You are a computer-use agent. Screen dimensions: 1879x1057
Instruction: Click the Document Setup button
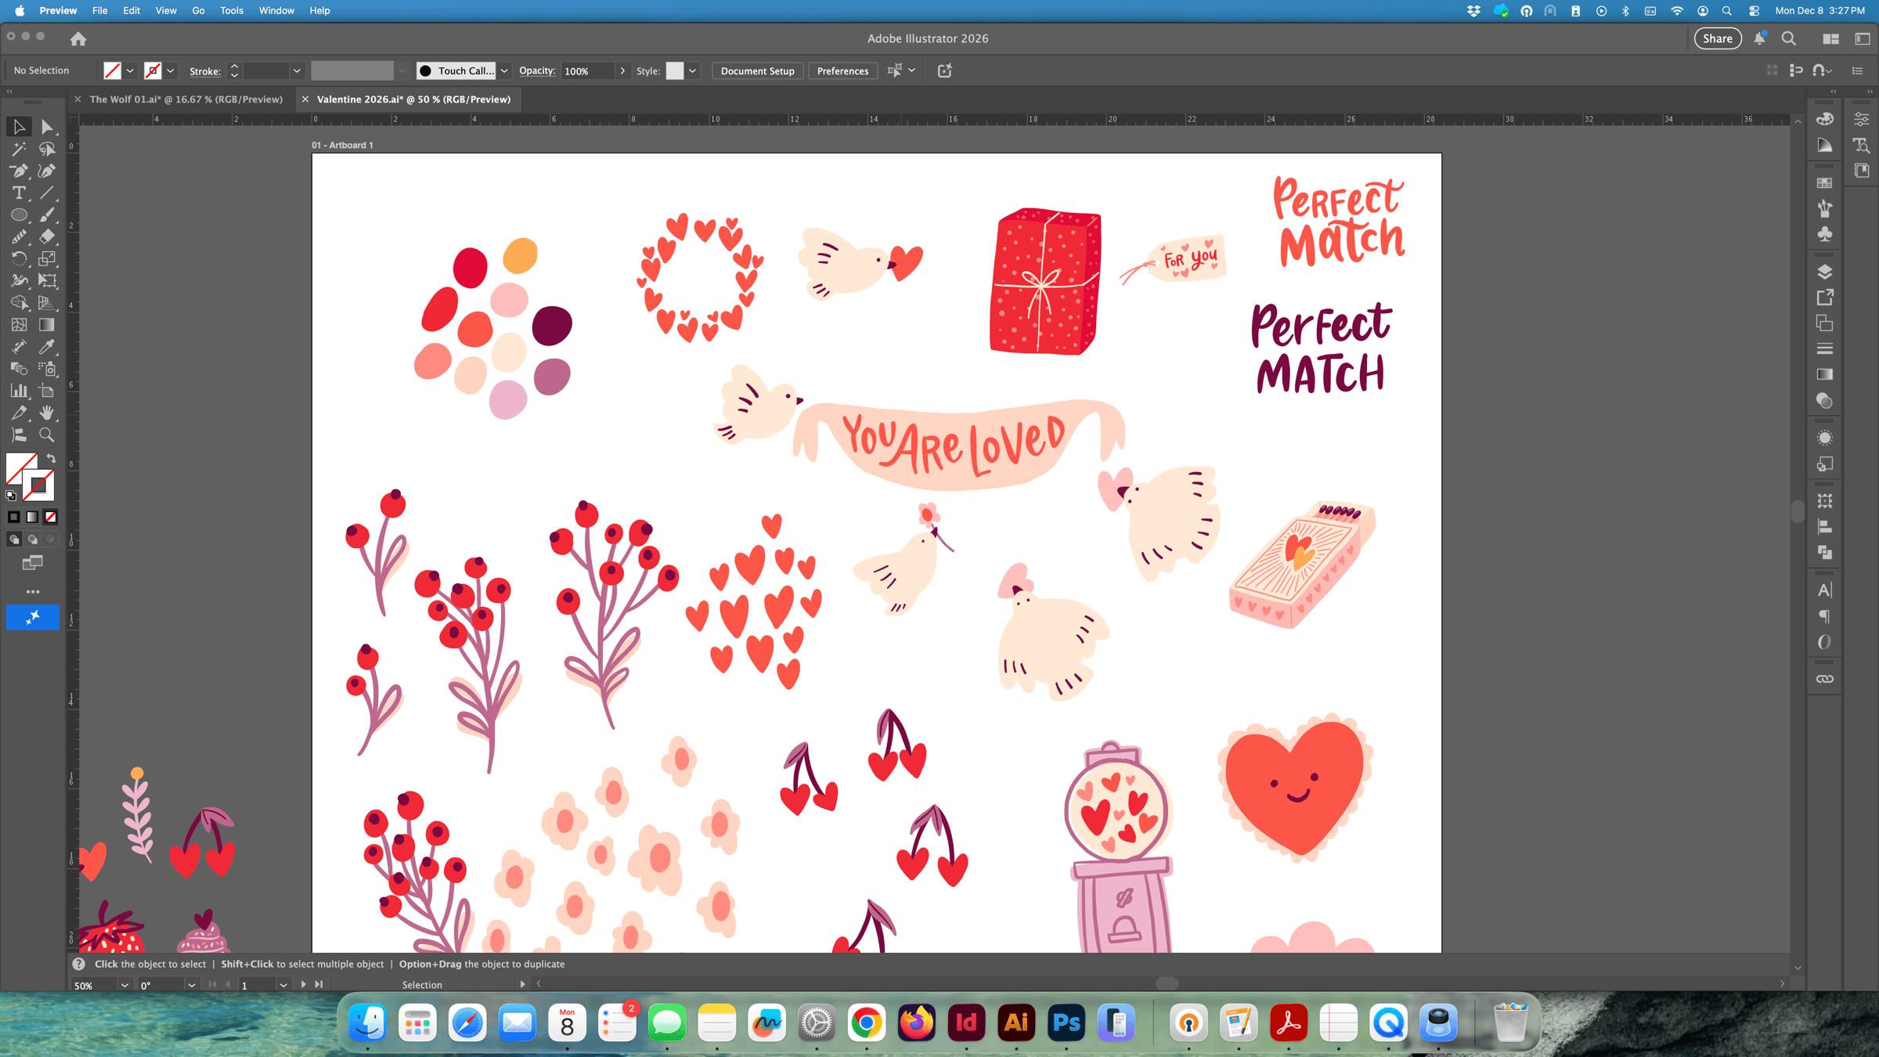click(757, 71)
